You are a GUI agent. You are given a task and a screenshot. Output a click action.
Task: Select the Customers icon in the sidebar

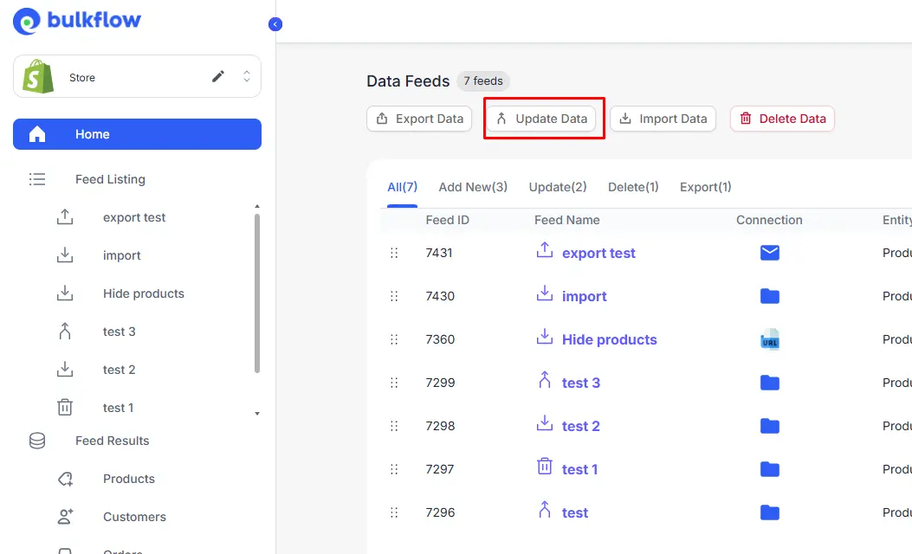[x=65, y=516]
